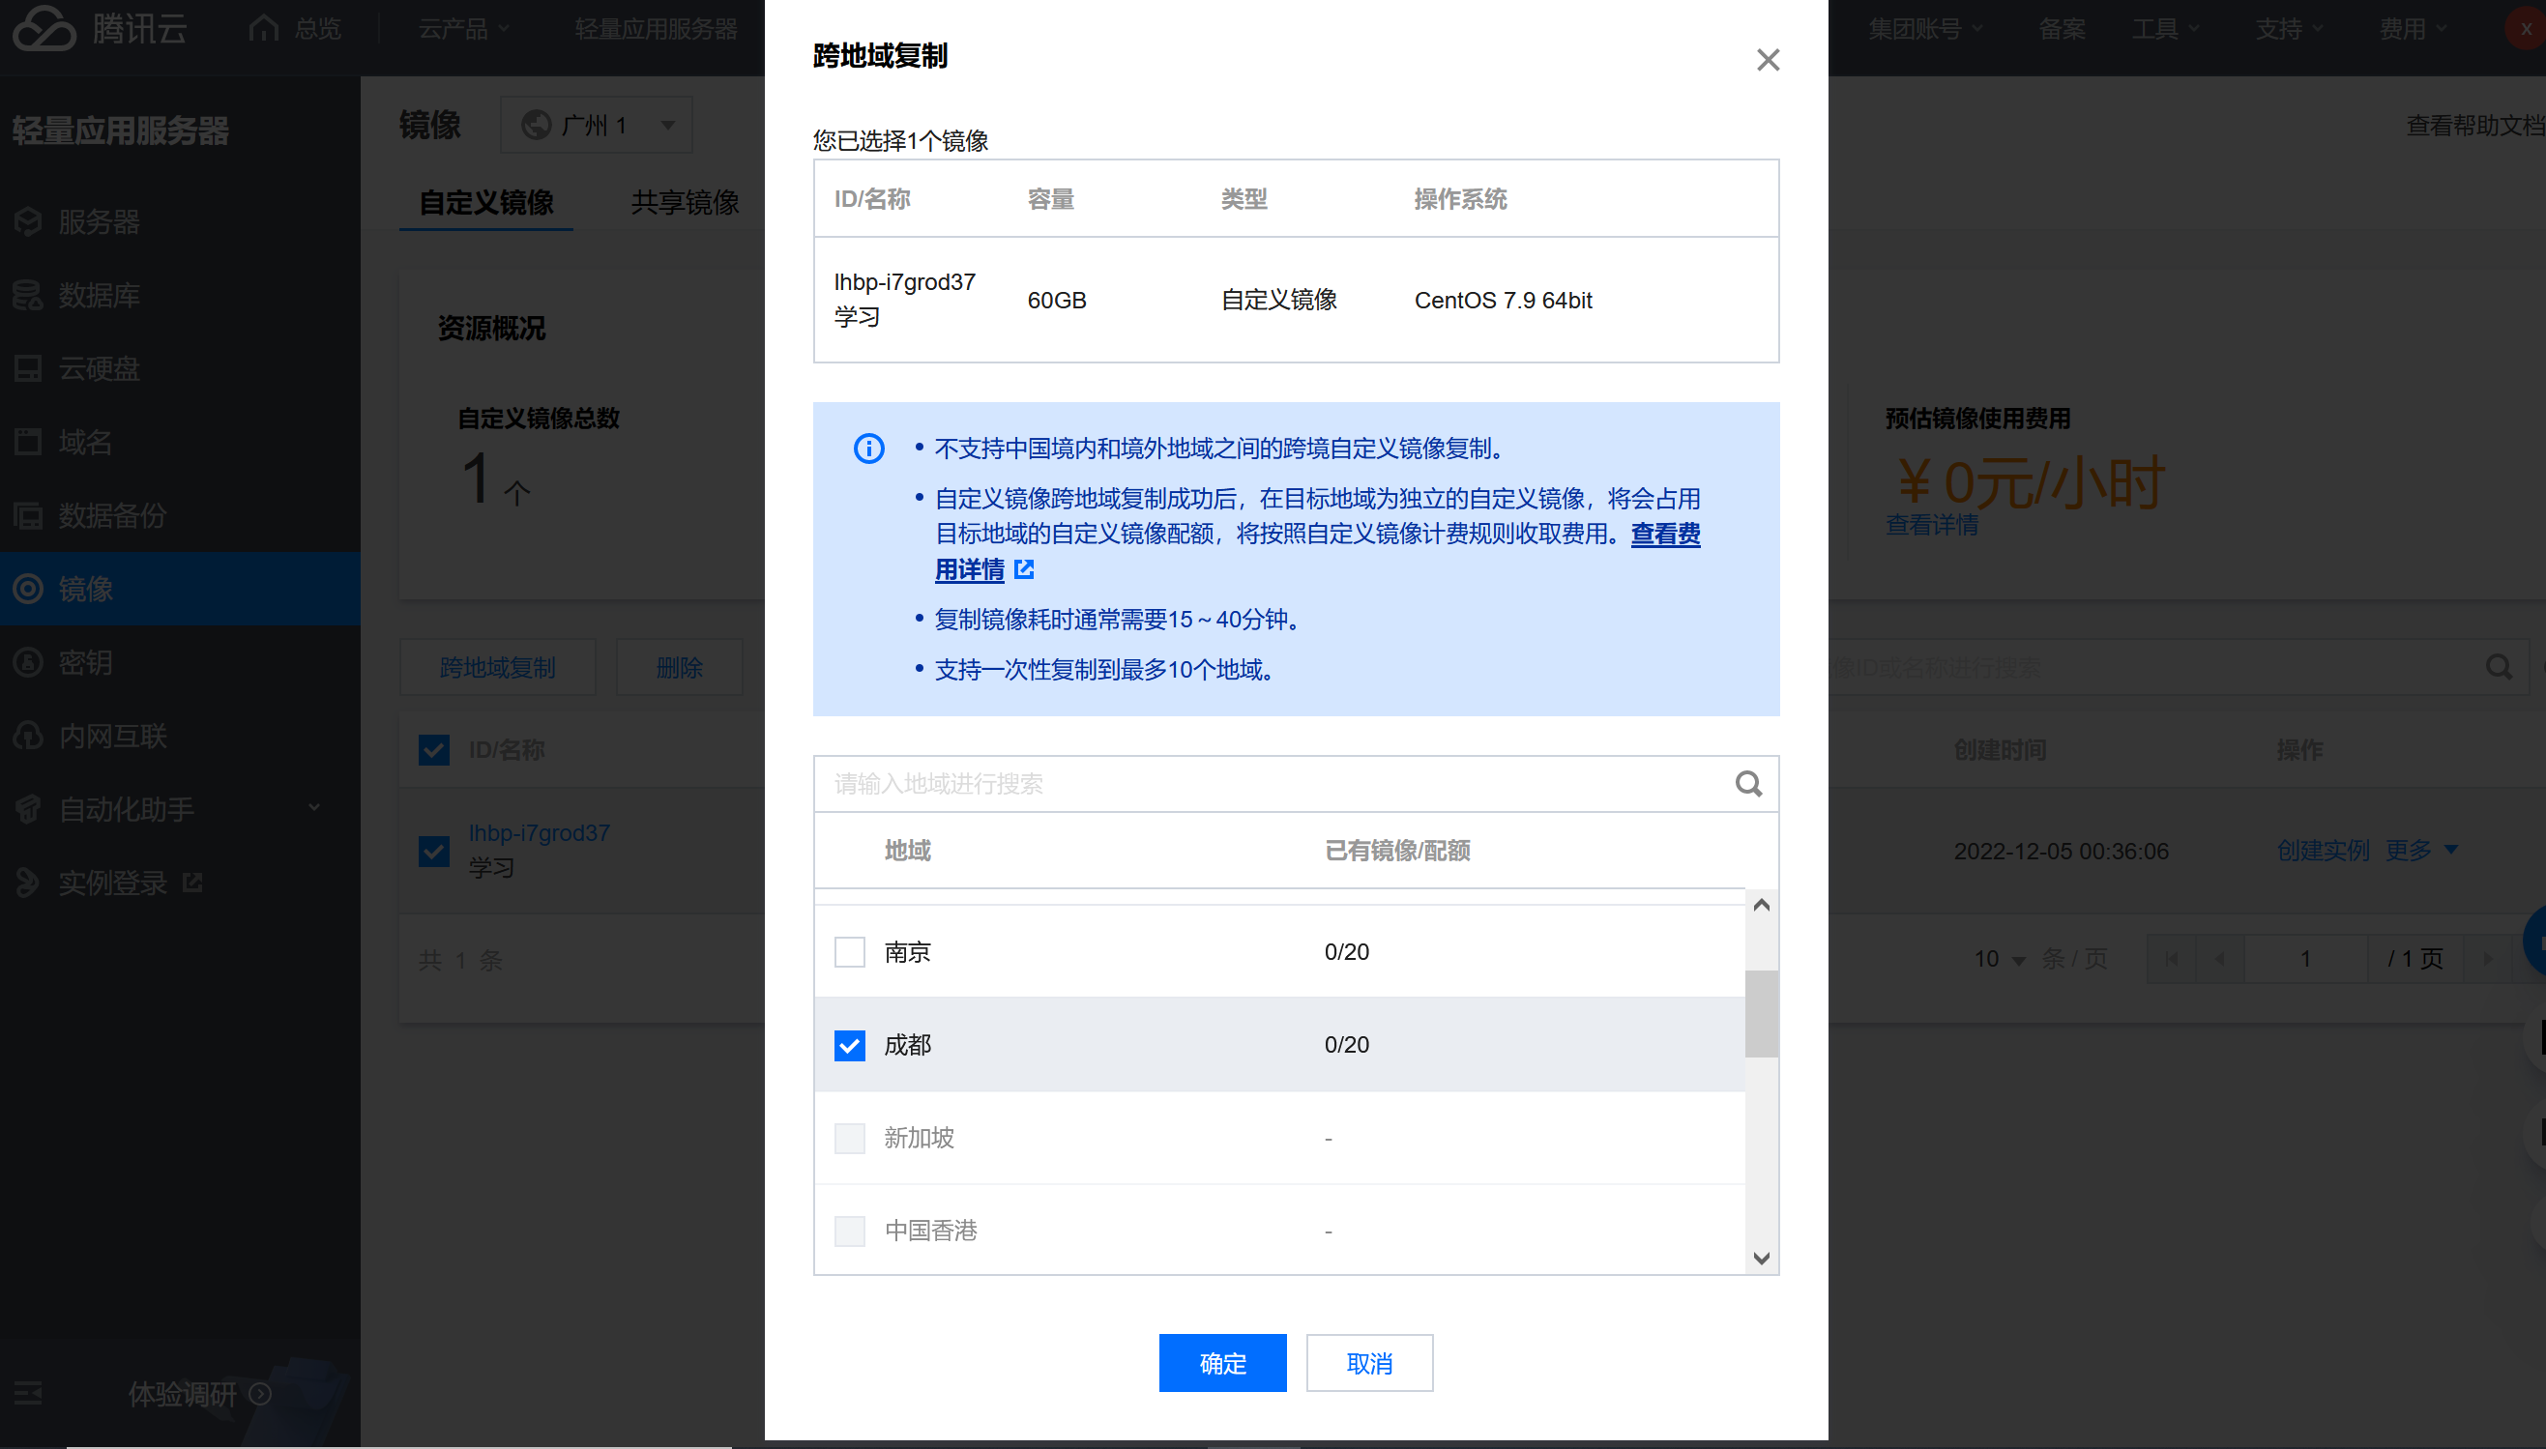Click the 数据备份 sidebar icon

[28, 515]
